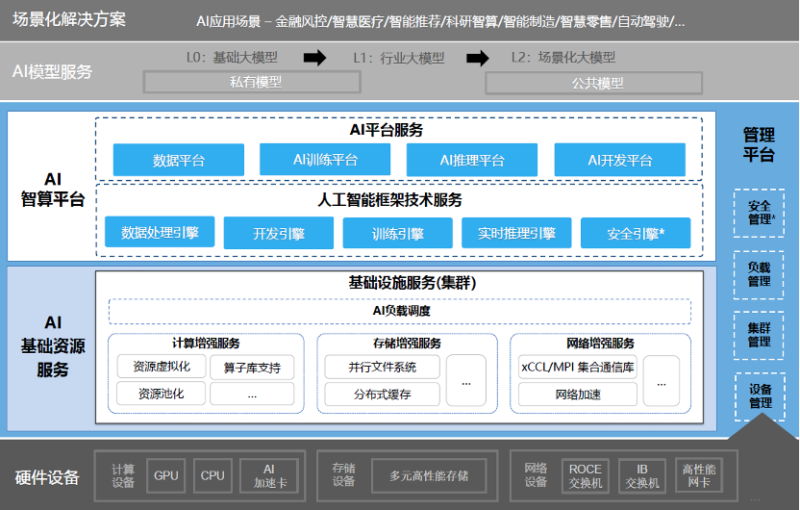Click the IB交换机 box

point(642,475)
